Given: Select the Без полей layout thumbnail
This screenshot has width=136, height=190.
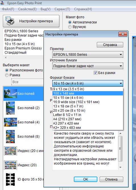Looking at the screenshot, I should pos(11,93).
